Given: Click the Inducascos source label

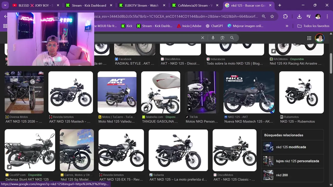Looking at the screenshot, I should pos(216,59).
